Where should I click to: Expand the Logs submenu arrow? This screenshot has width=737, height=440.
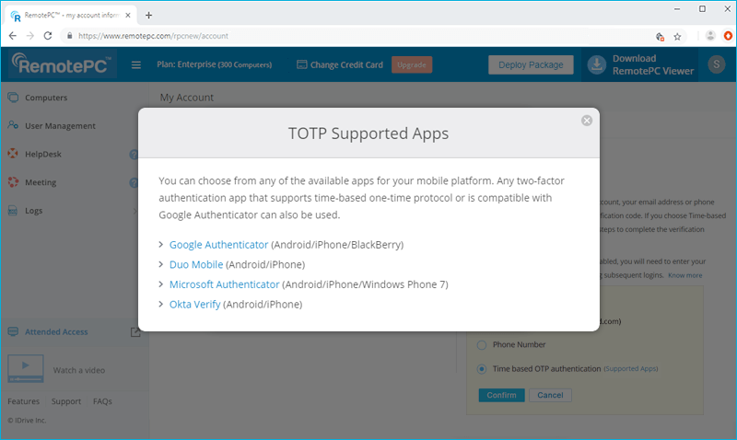tap(135, 211)
